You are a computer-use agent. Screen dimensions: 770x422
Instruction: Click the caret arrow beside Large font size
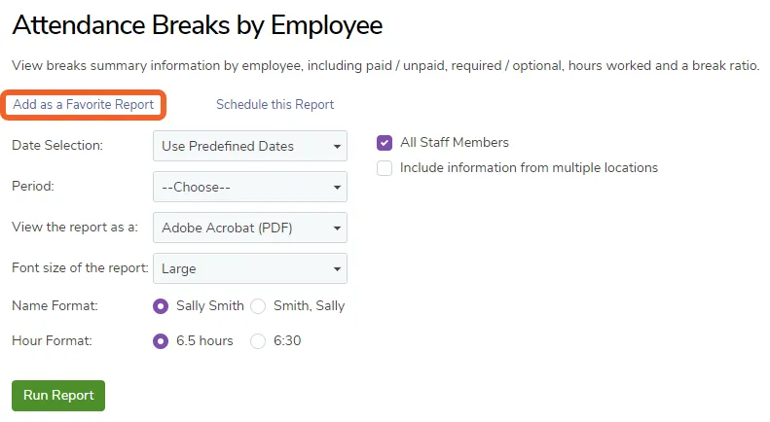click(337, 268)
